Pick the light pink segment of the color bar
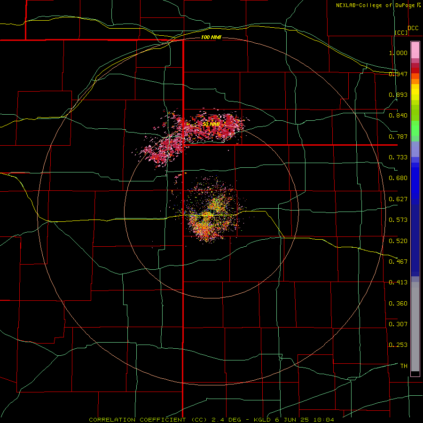The width and height of the screenshot is (423, 423). tap(415, 50)
